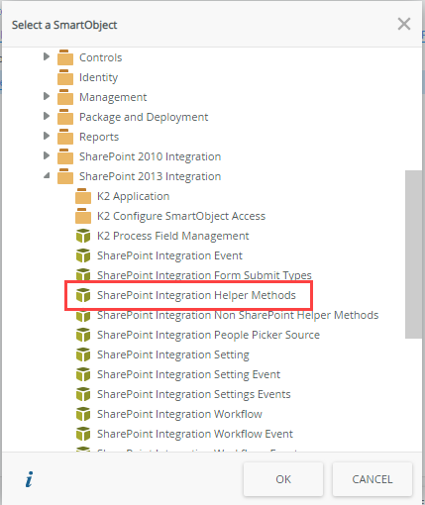The image size is (425, 505).
Task: Select SharePoint Integration Non SharePoint Helper Methods
Action: point(238,315)
